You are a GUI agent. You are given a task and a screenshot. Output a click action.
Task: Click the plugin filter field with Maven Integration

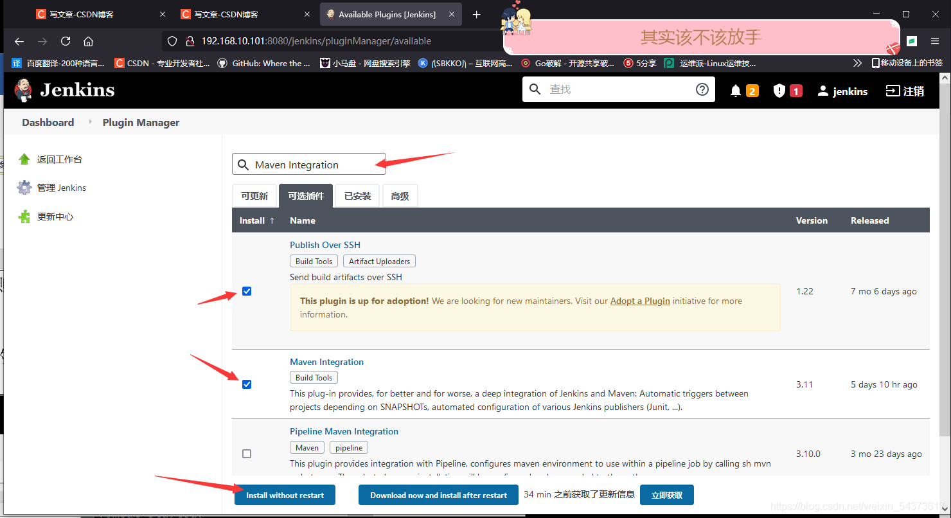click(309, 165)
